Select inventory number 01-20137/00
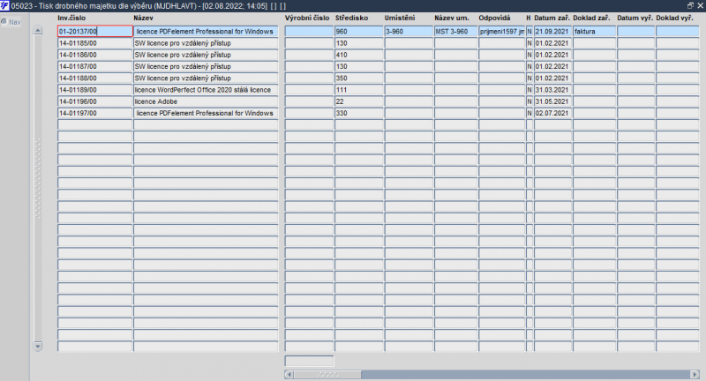This screenshot has width=706, height=381. click(x=95, y=31)
